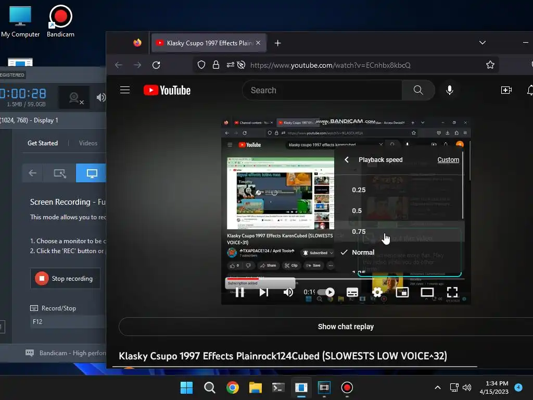
Task: Select the fullscreen monitor recording mode
Action: pyautogui.click(x=92, y=173)
